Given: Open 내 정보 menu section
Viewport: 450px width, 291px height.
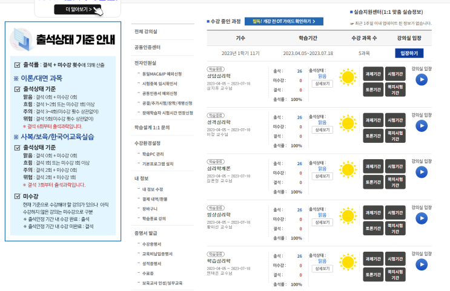Looking at the screenshot, I should tap(142, 178).
